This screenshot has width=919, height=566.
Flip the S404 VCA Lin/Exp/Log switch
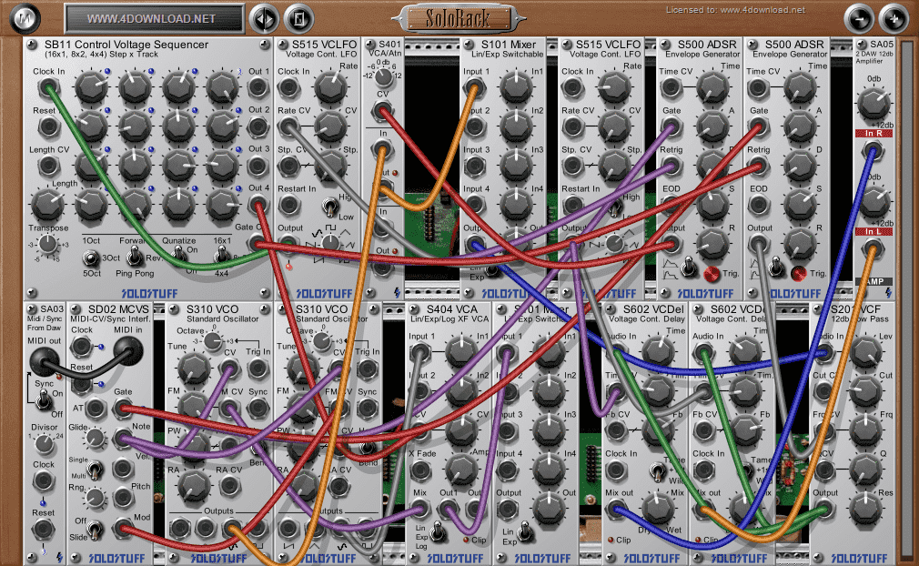click(438, 531)
